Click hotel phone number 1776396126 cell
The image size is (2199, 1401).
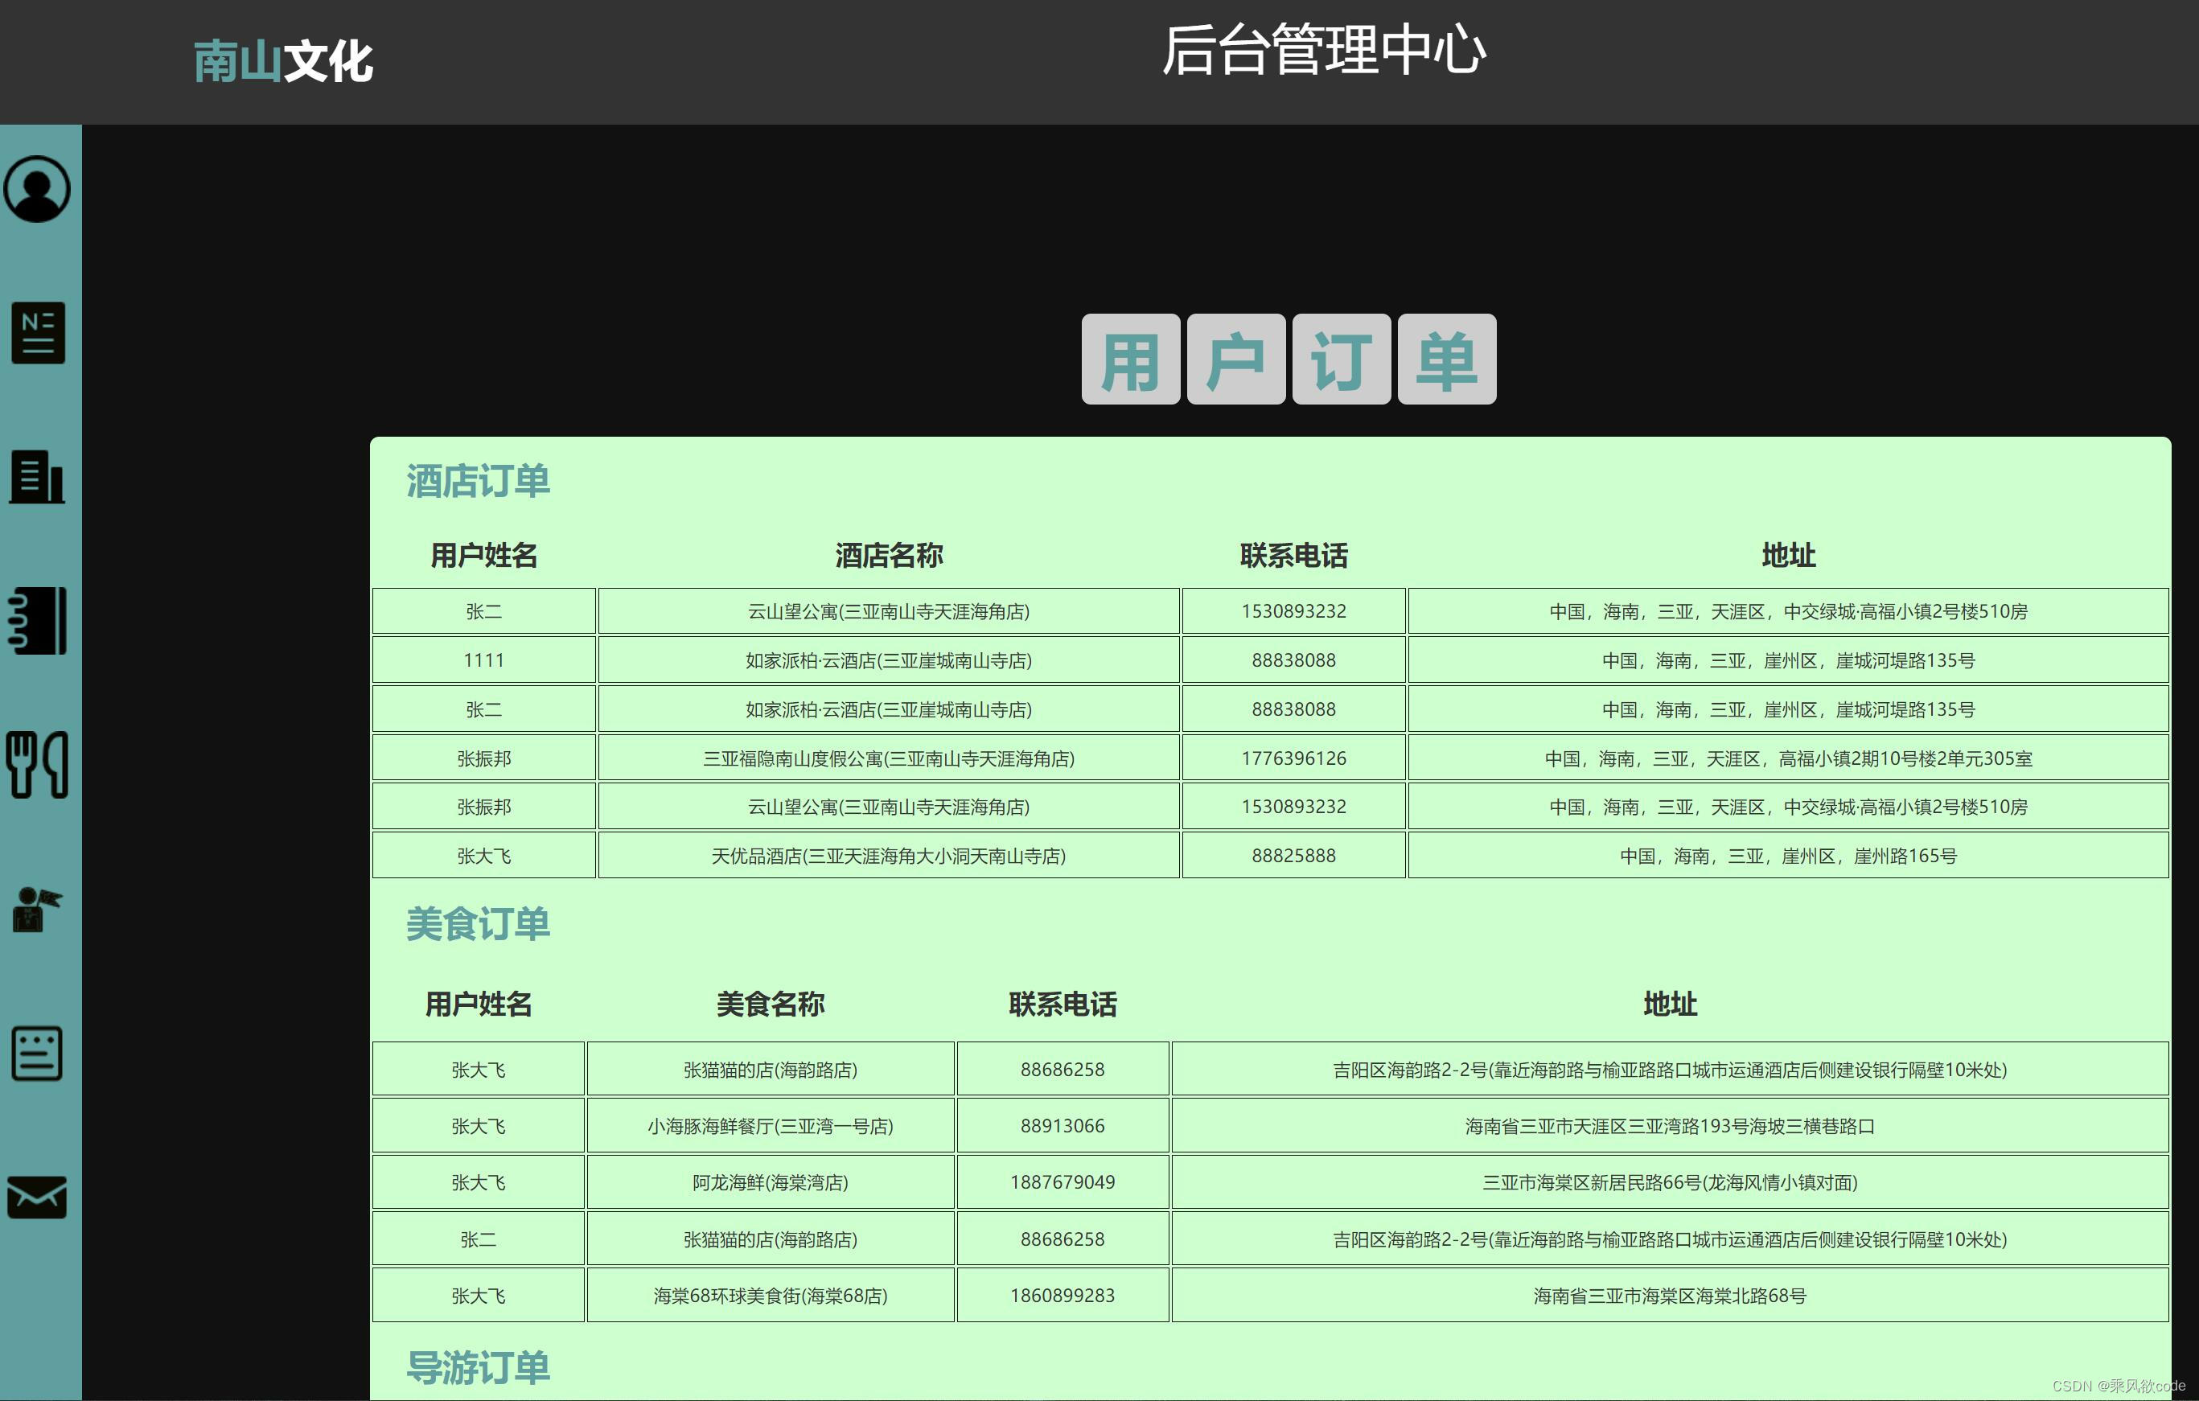coord(1293,758)
